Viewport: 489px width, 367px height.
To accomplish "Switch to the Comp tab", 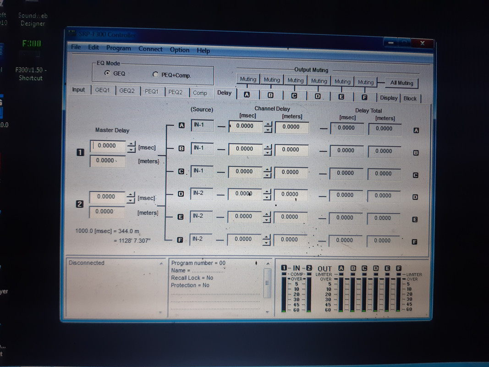I will tap(200, 93).
